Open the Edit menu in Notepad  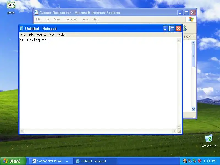(x=31, y=35)
